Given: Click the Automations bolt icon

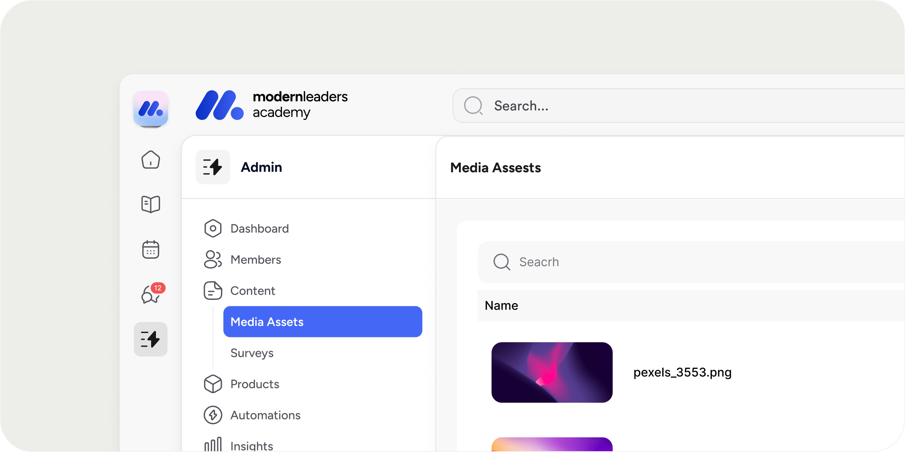Looking at the screenshot, I should click(213, 415).
